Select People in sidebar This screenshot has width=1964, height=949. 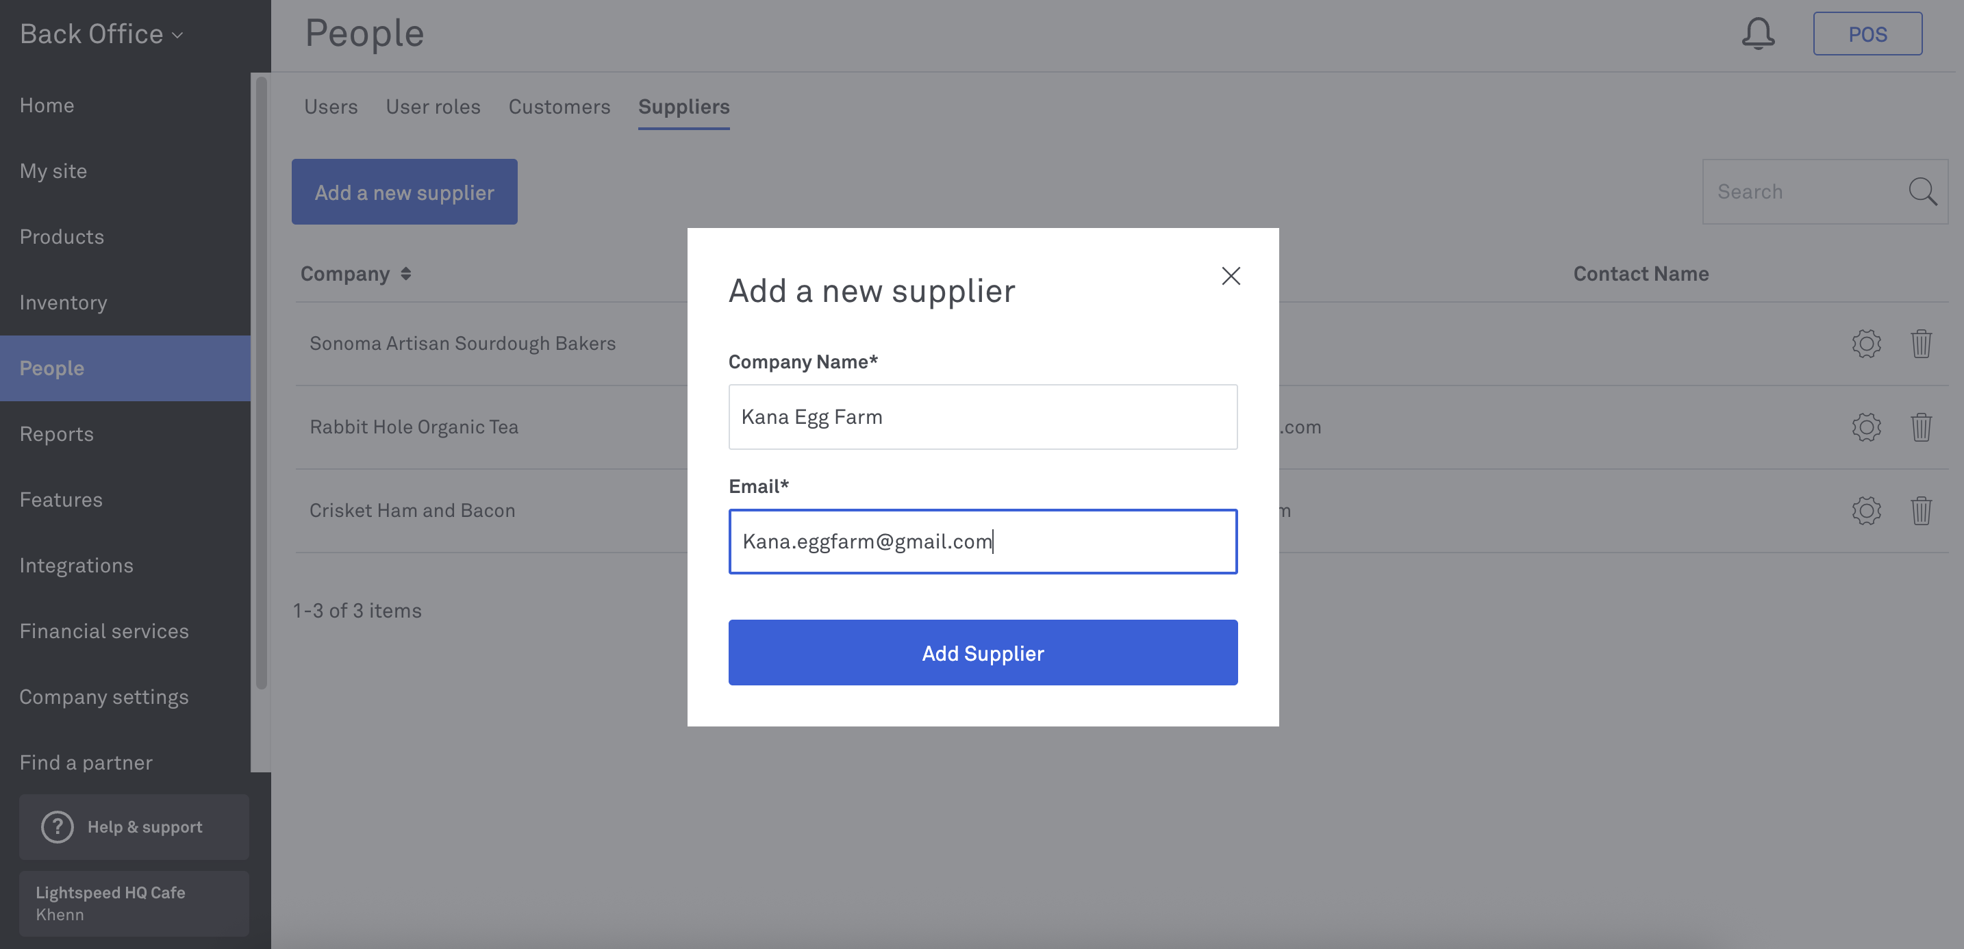[125, 368]
